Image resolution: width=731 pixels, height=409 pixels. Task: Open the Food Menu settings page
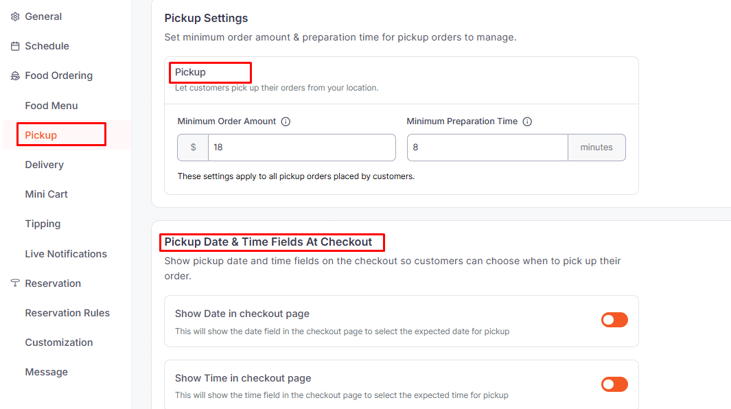(51, 106)
